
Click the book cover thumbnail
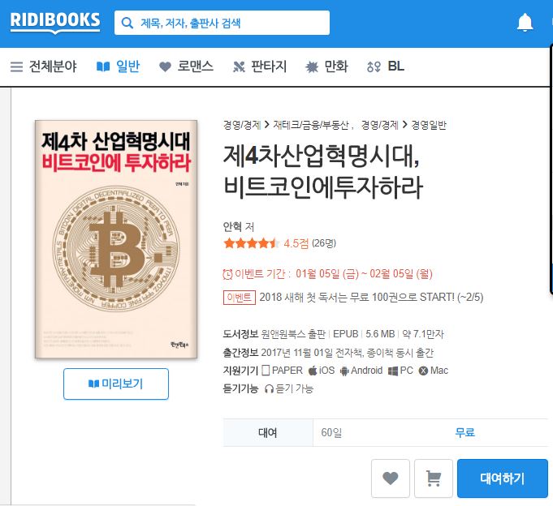(x=116, y=239)
